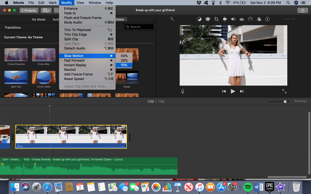Open the stabilization camera tool
This screenshot has height=194, width=311.
pyautogui.click(x=225, y=19)
